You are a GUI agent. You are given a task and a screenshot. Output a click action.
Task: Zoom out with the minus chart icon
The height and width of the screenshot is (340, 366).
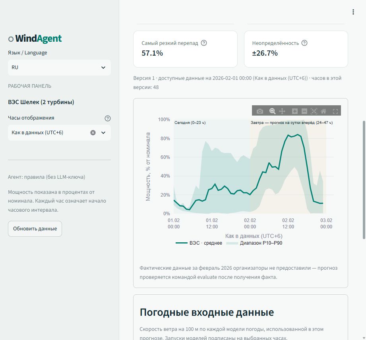(x=304, y=111)
